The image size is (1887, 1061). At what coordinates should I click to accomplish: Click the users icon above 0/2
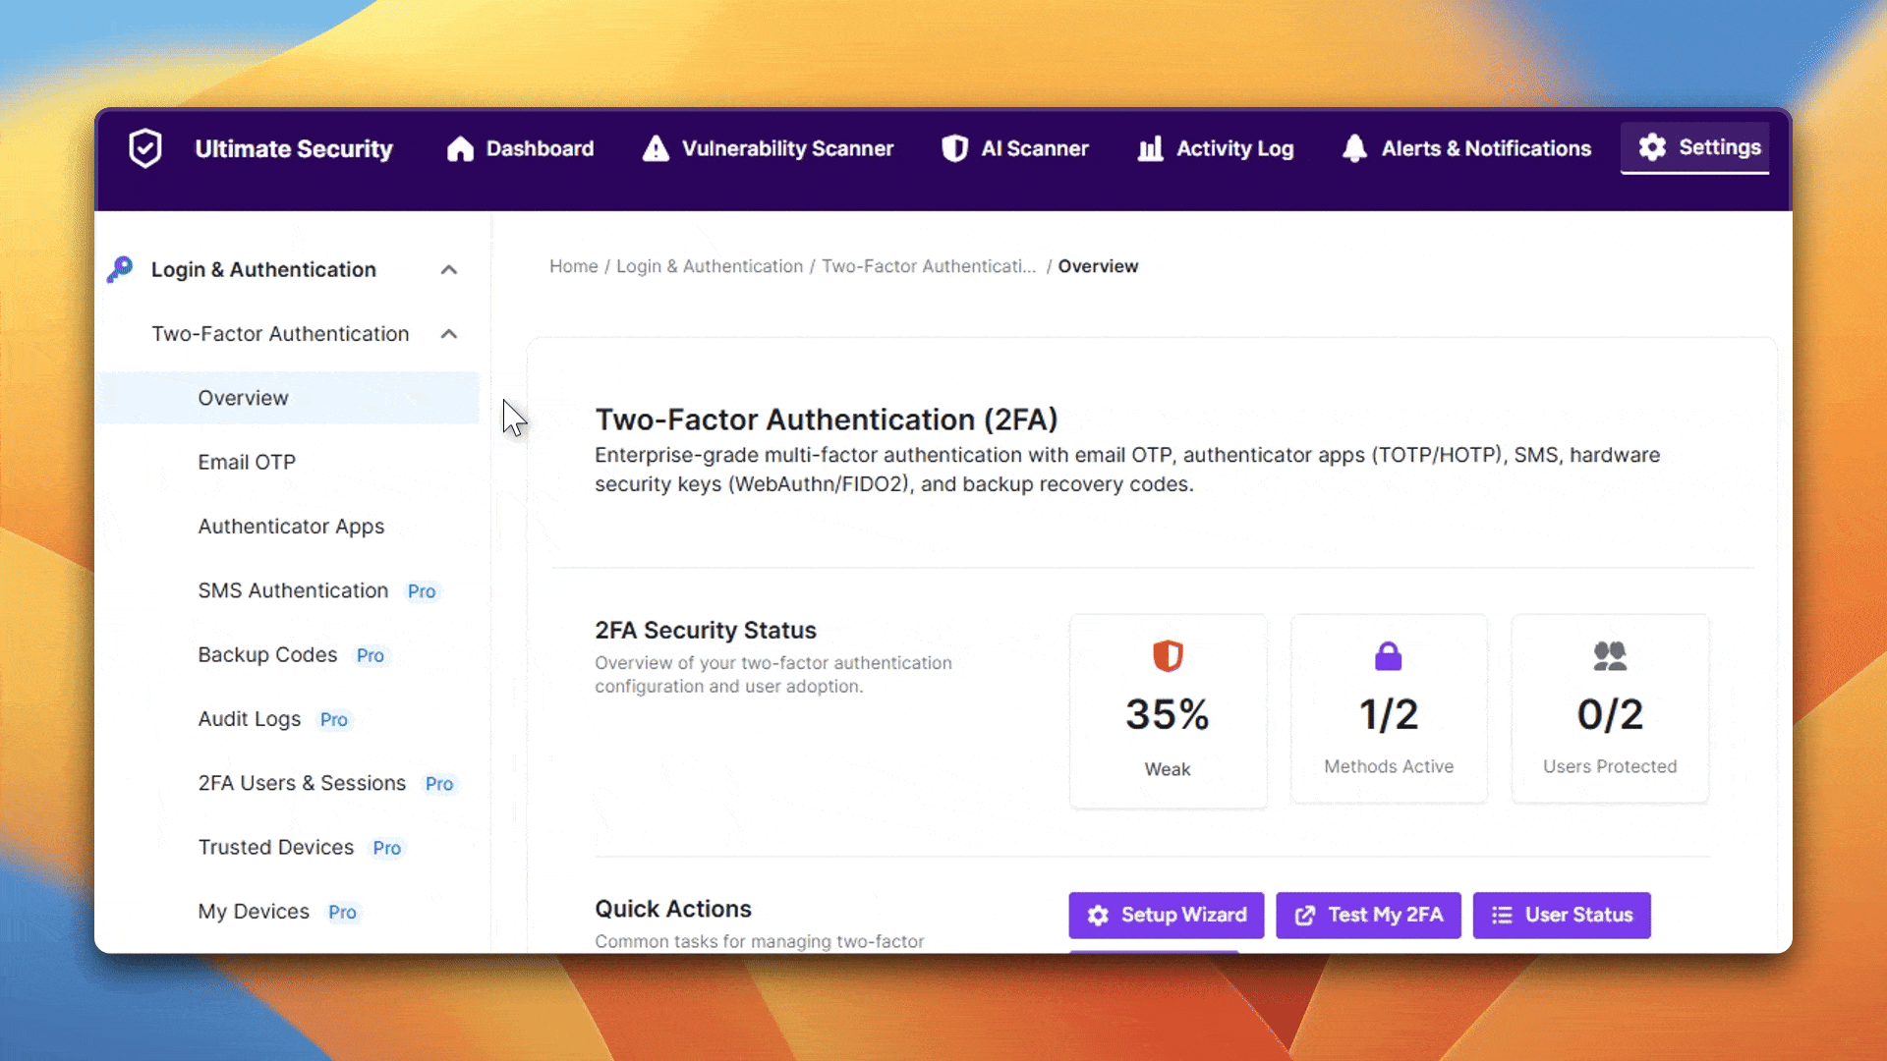pos(1610,655)
